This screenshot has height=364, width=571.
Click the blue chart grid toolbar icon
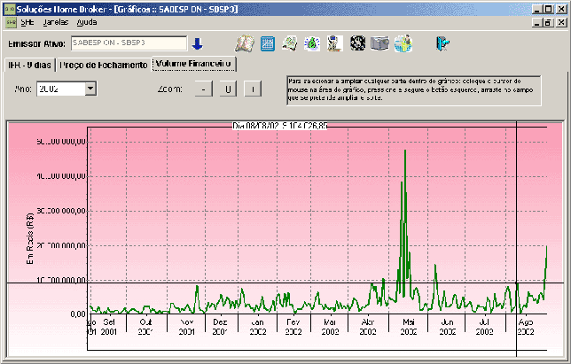click(268, 44)
